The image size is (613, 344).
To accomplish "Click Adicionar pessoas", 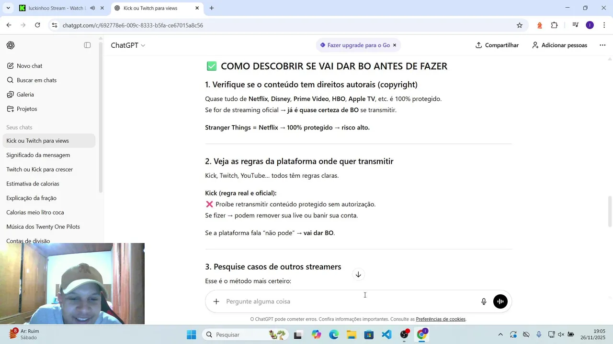I will pyautogui.click(x=559, y=45).
